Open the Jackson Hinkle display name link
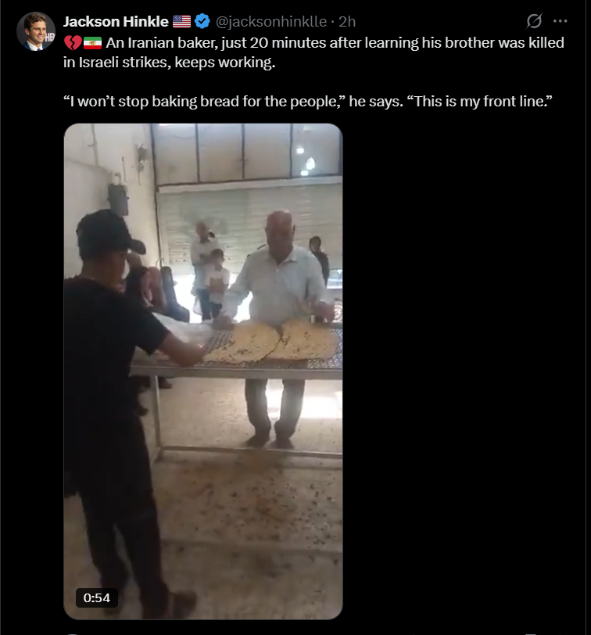 [116, 21]
